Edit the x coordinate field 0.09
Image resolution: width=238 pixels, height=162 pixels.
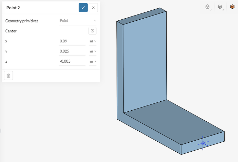72,41
